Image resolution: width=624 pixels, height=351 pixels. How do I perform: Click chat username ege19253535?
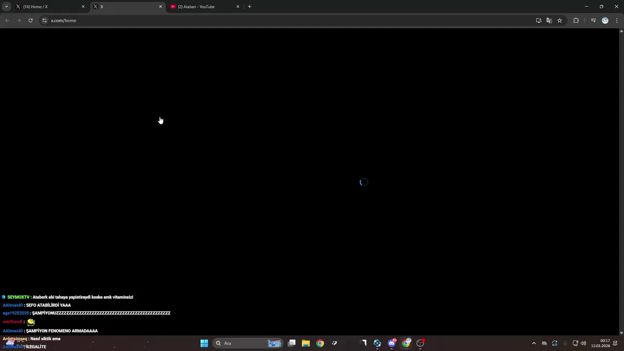pos(16,313)
